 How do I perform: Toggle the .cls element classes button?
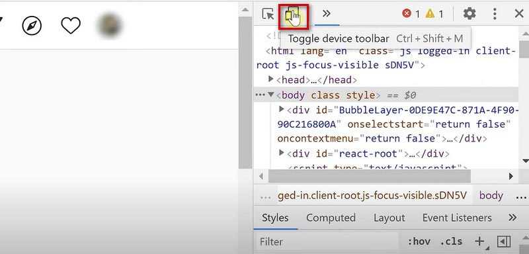click(x=451, y=241)
